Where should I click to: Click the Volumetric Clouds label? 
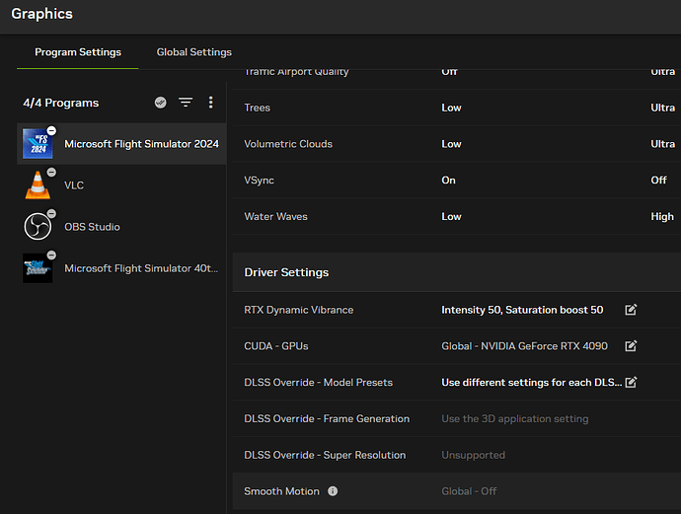pos(288,144)
